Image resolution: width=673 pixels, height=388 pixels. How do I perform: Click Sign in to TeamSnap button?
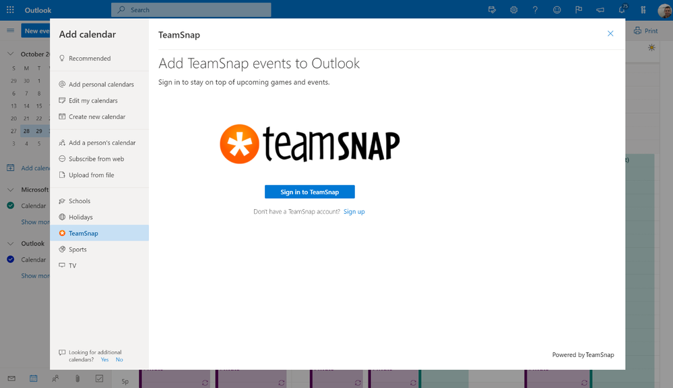tap(309, 192)
